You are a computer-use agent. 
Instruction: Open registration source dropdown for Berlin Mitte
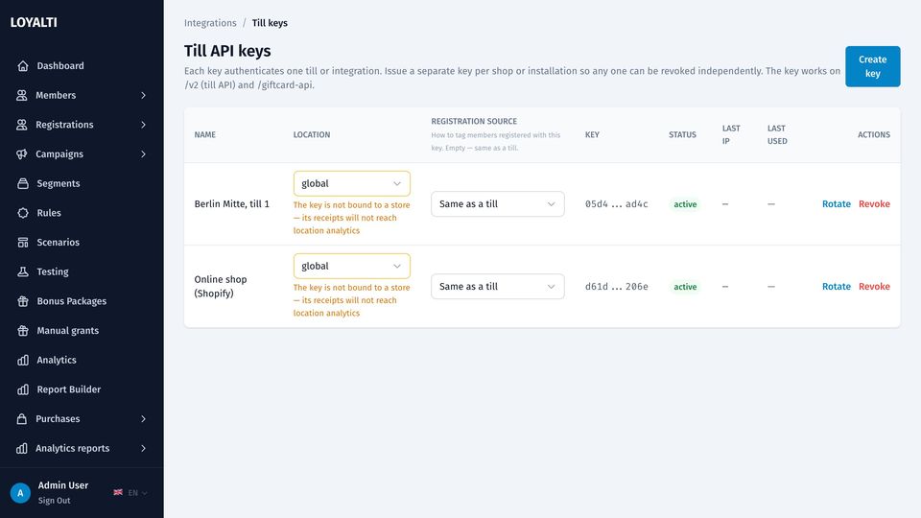tap(498, 203)
